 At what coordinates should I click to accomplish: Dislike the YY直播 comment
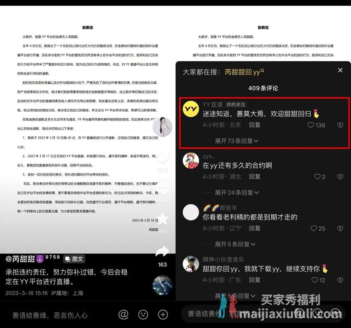click(340, 125)
